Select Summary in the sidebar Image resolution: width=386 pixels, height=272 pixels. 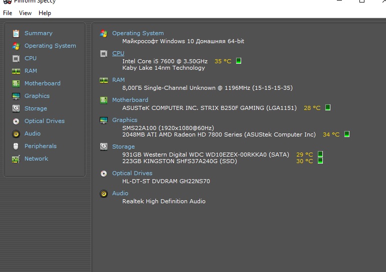point(39,33)
